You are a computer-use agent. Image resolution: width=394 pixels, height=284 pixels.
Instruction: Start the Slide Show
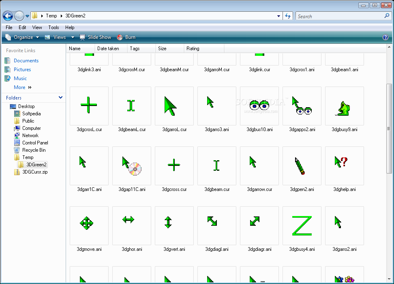tap(96, 37)
